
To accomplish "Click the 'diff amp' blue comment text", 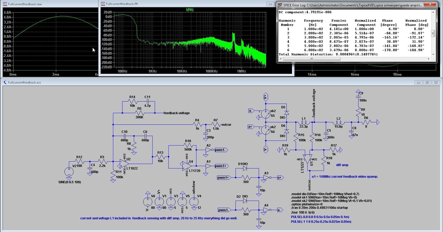I will click(x=342, y=165).
